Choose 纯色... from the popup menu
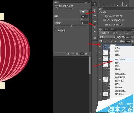 coord(117,48)
